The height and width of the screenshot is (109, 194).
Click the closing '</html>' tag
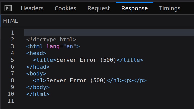(x=38, y=94)
